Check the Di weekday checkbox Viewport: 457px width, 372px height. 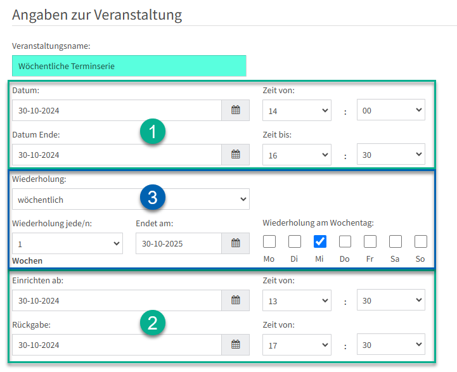[295, 241]
